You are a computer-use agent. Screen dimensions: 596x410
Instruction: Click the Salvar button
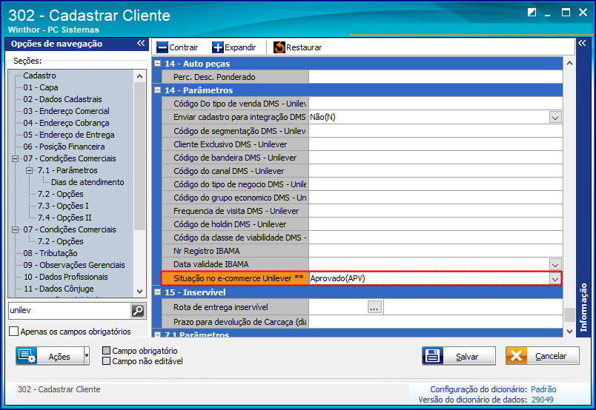click(459, 356)
